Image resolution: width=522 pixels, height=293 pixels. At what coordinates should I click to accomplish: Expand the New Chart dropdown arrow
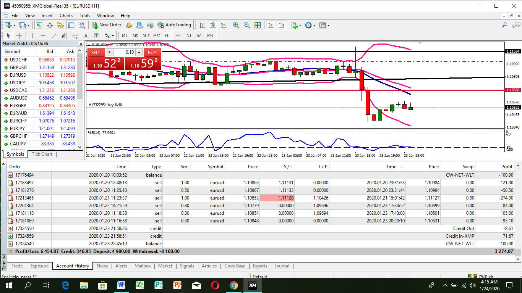pyautogui.click(x=14, y=25)
